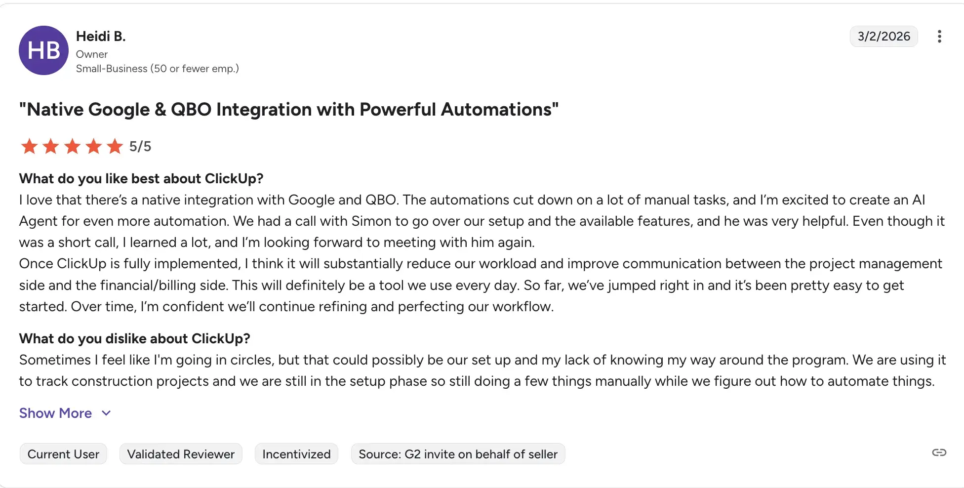
Task: Click the fifth rating star
Action: 115,146
